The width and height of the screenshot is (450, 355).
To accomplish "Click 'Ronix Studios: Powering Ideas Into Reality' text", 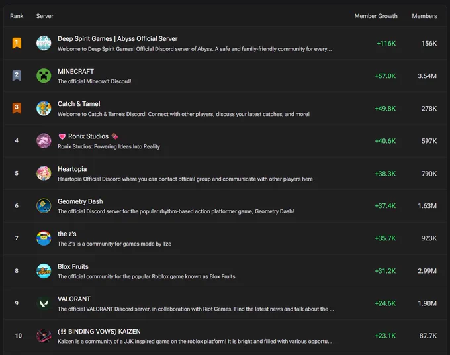I will 109,146.
